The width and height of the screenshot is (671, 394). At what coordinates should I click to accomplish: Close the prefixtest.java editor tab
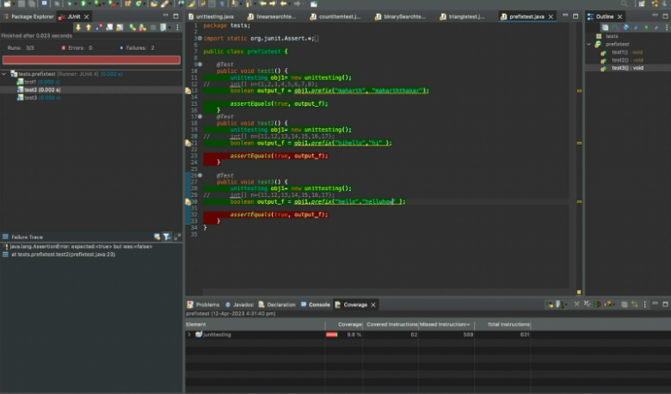click(x=551, y=15)
